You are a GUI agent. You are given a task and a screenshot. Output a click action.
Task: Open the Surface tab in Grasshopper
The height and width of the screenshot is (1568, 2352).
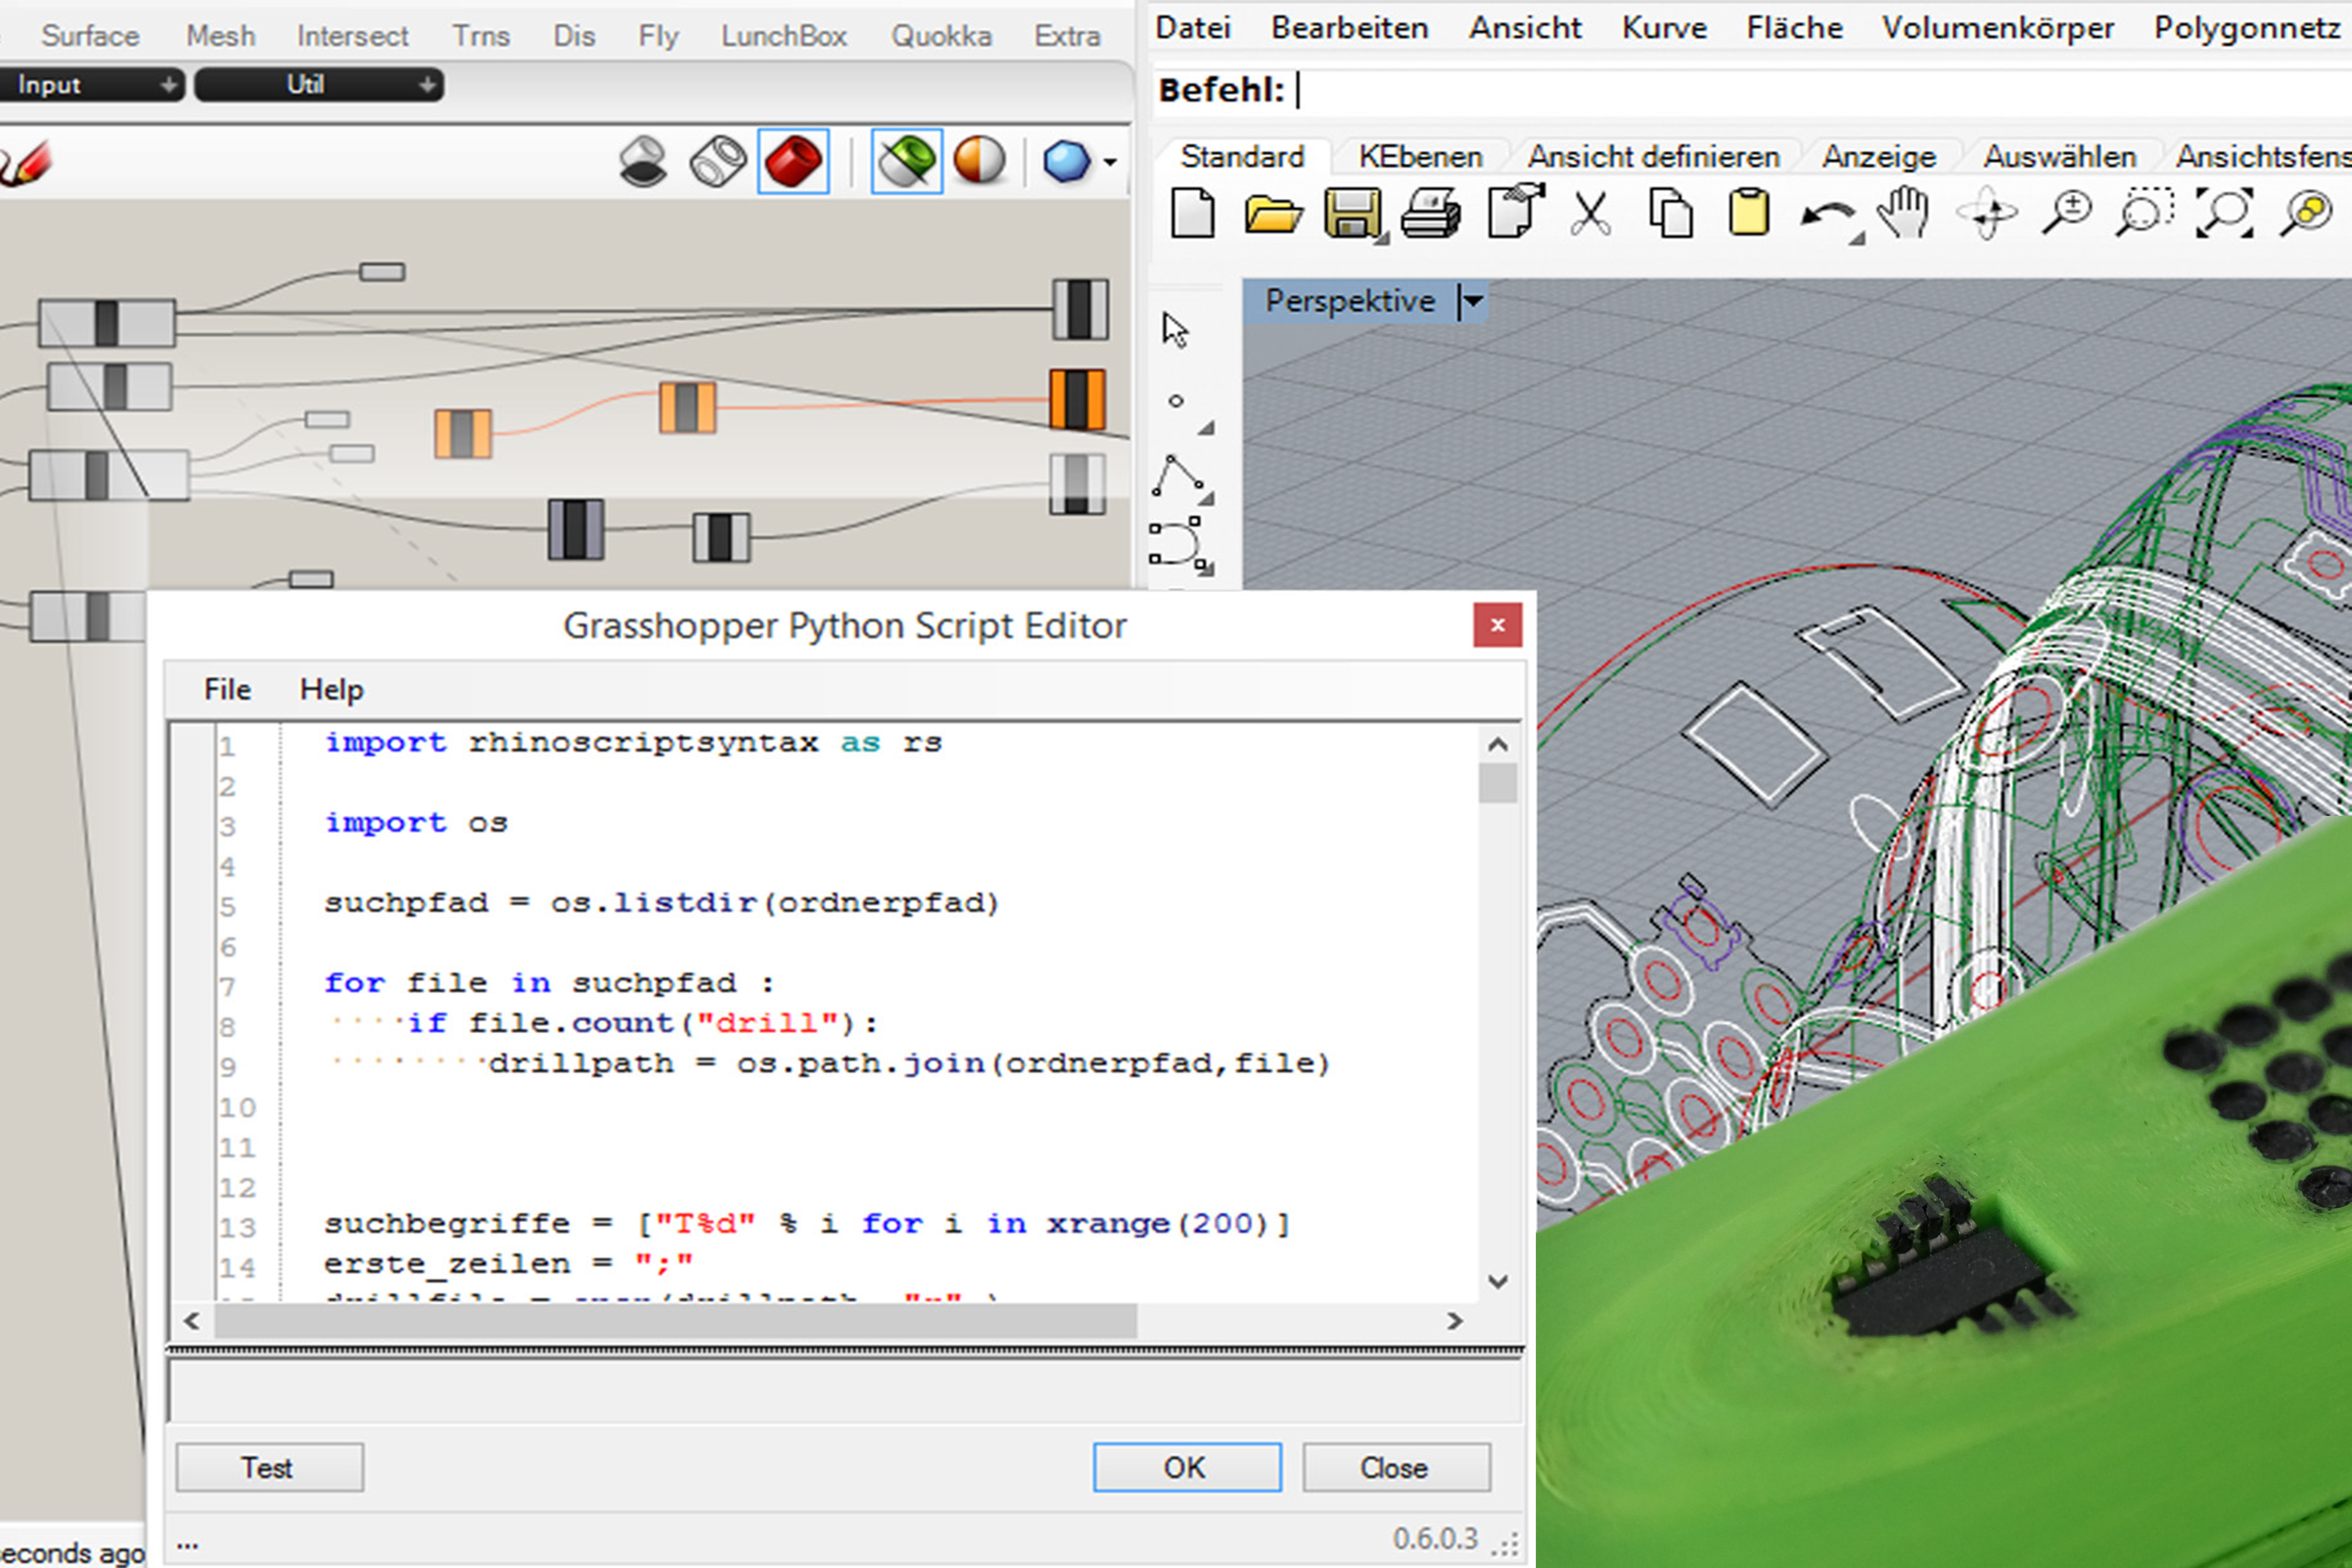[x=90, y=36]
